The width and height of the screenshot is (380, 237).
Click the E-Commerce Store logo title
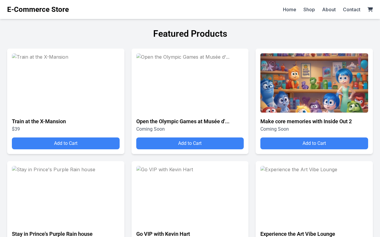tap(38, 9)
